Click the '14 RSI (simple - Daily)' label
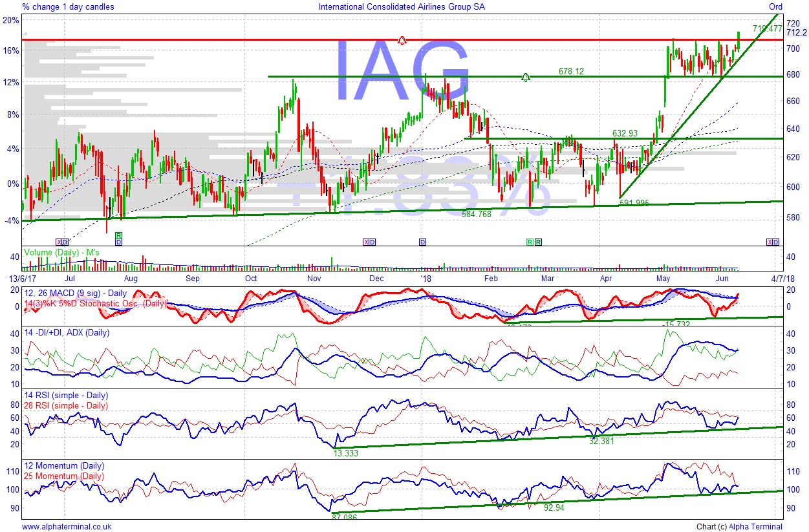The height and width of the screenshot is (532, 809). [x=66, y=395]
